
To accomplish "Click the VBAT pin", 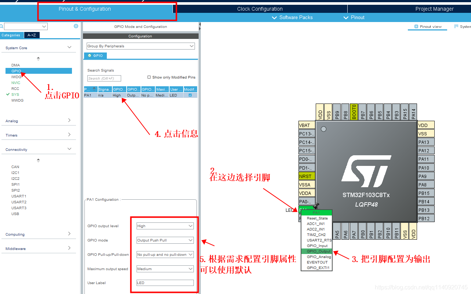I will (307, 125).
